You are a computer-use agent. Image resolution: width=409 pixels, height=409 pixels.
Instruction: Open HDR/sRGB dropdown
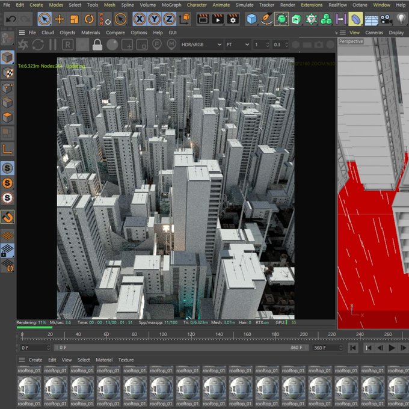[201, 45]
